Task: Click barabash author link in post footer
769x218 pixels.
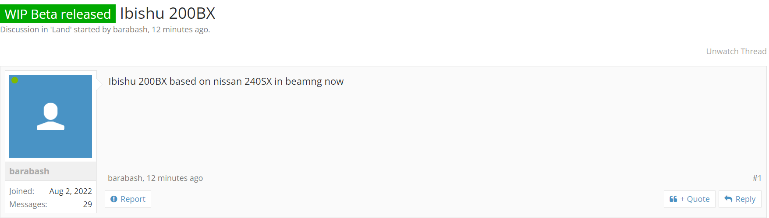Action: pyautogui.click(x=125, y=178)
